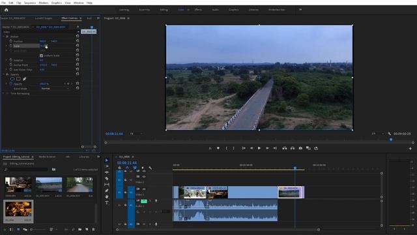
Task: Toggle Scale animation stopwatch
Action: pyautogui.click(x=11, y=46)
